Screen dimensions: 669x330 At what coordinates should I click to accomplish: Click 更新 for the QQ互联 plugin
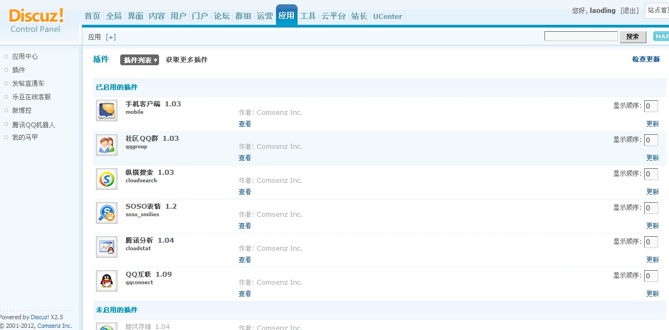pyautogui.click(x=652, y=294)
